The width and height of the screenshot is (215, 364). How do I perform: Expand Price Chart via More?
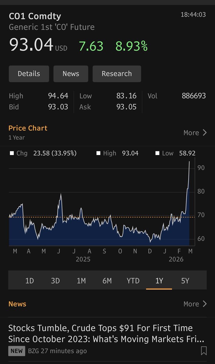[x=195, y=133]
